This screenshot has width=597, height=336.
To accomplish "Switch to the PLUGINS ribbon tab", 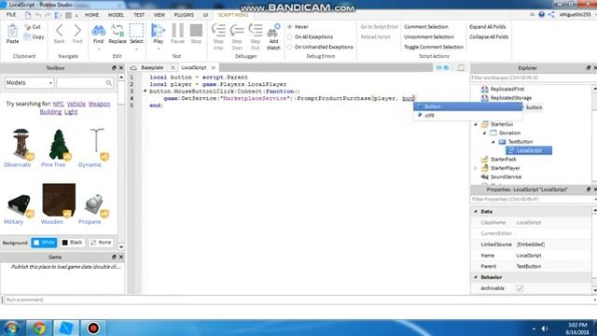I will [x=184, y=15].
